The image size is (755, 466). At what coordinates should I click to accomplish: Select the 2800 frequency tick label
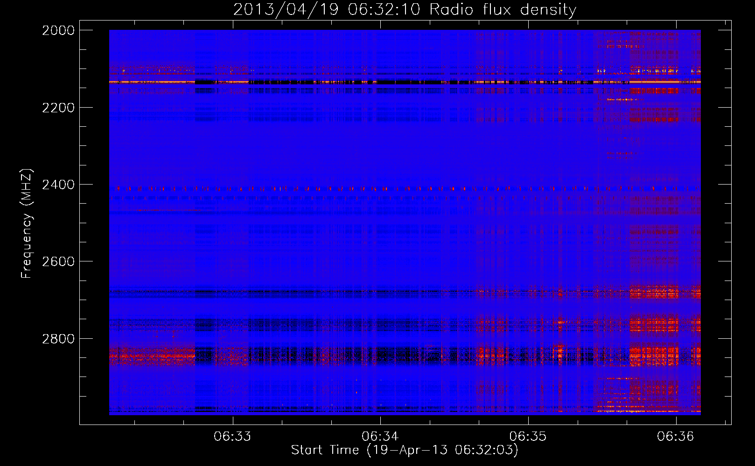[58, 338]
